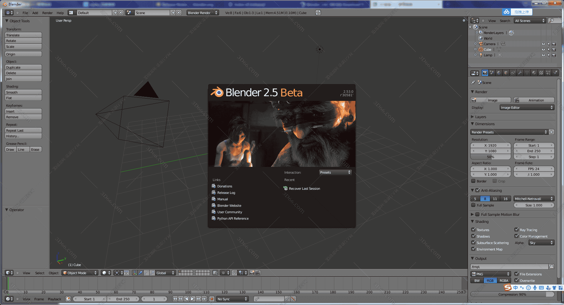Open the Render menu in the header
The width and height of the screenshot is (564, 305).
(47, 13)
